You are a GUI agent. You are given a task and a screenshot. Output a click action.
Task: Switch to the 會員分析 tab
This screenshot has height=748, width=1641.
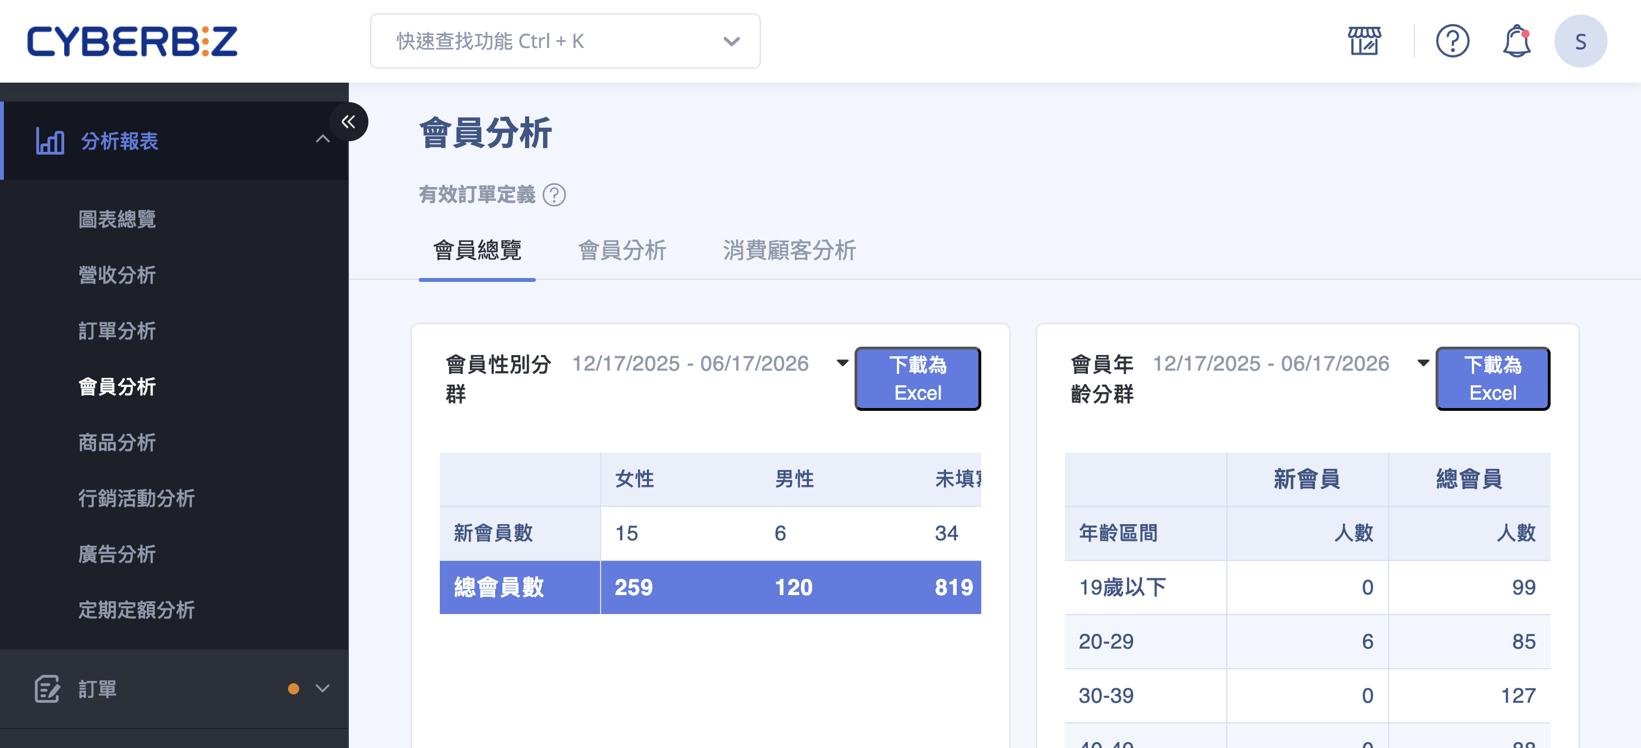tap(622, 251)
